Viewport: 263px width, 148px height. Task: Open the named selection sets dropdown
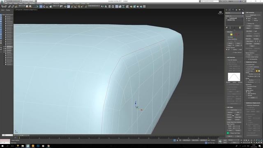point(94,6)
